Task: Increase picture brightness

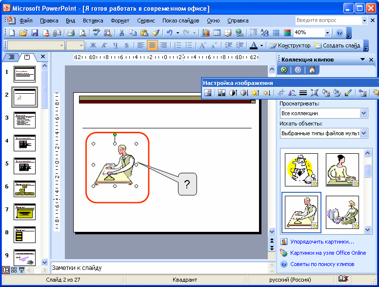Action: pos(255,93)
